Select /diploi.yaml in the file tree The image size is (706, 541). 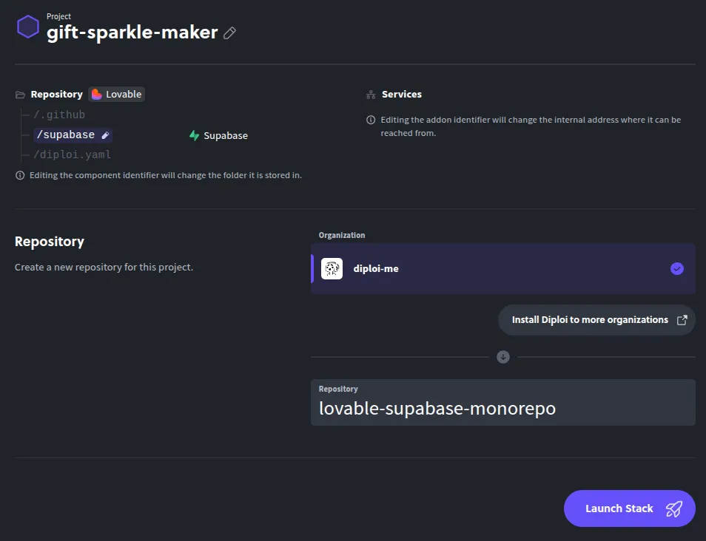point(72,154)
